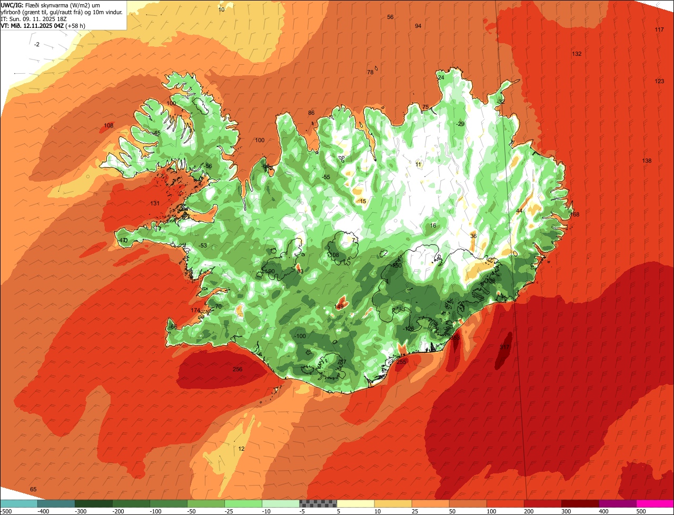This screenshot has height=515, width=674.
Task: Click the map value 174 on the southwest coast
Action: 195,310
